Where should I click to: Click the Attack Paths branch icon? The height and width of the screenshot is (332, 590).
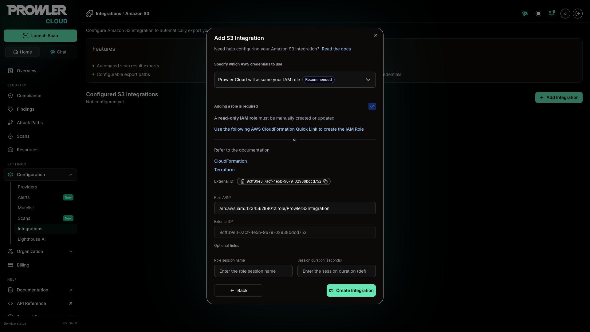click(10, 123)
